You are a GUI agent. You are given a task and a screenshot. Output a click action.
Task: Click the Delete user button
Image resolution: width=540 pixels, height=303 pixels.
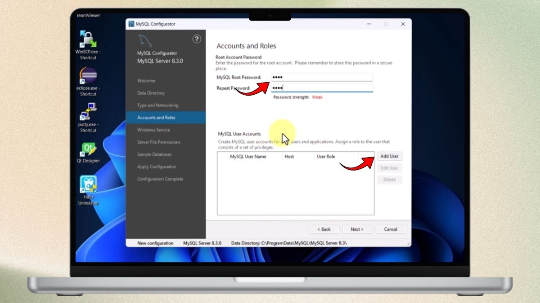[x=389, y=180]
